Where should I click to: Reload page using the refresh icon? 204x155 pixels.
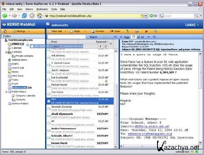[x=24, y=16]
